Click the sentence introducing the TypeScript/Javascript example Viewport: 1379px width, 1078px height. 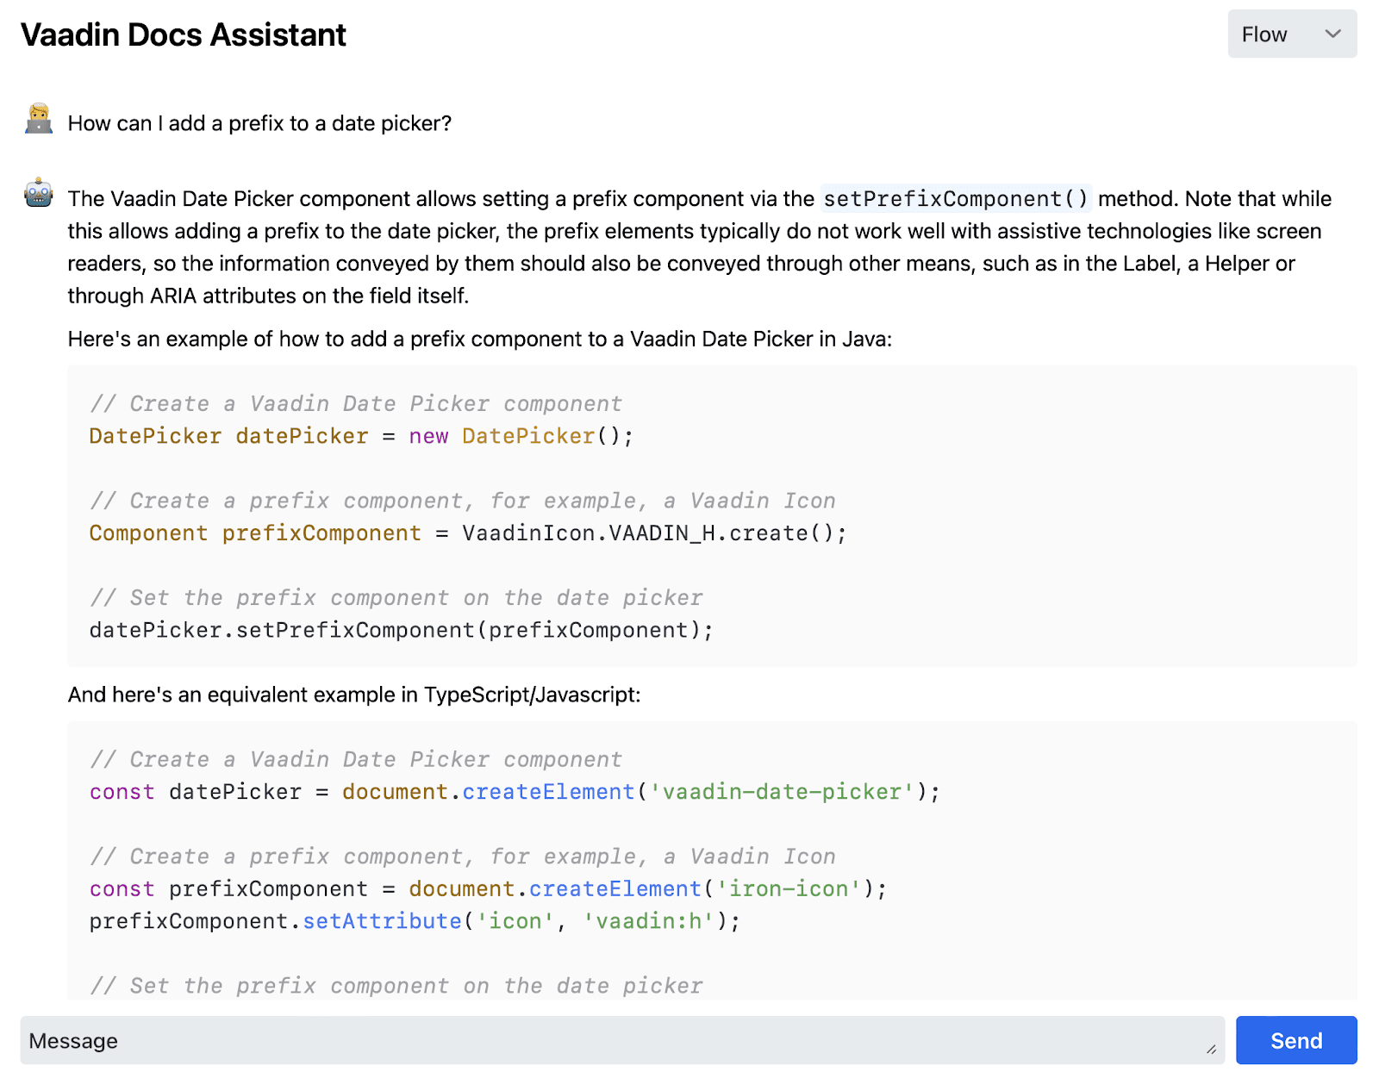pos(354,695)
